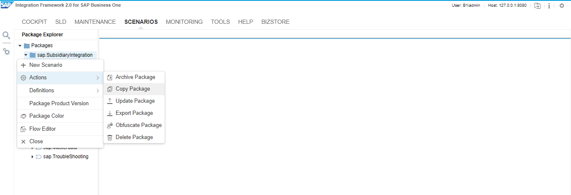Open the MONITORING tab

(x=184, y=22)
